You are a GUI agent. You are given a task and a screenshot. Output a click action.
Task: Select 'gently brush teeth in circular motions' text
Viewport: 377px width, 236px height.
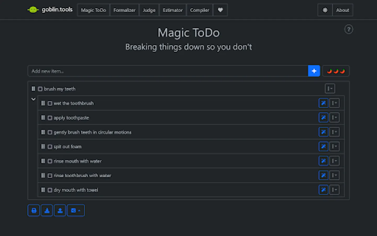[92, 132]
